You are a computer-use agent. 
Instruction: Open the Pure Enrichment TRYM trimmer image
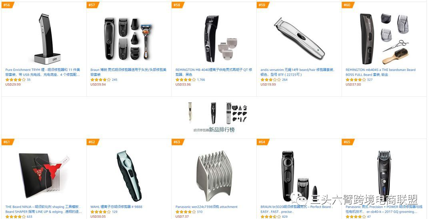(x=47, y=39)
